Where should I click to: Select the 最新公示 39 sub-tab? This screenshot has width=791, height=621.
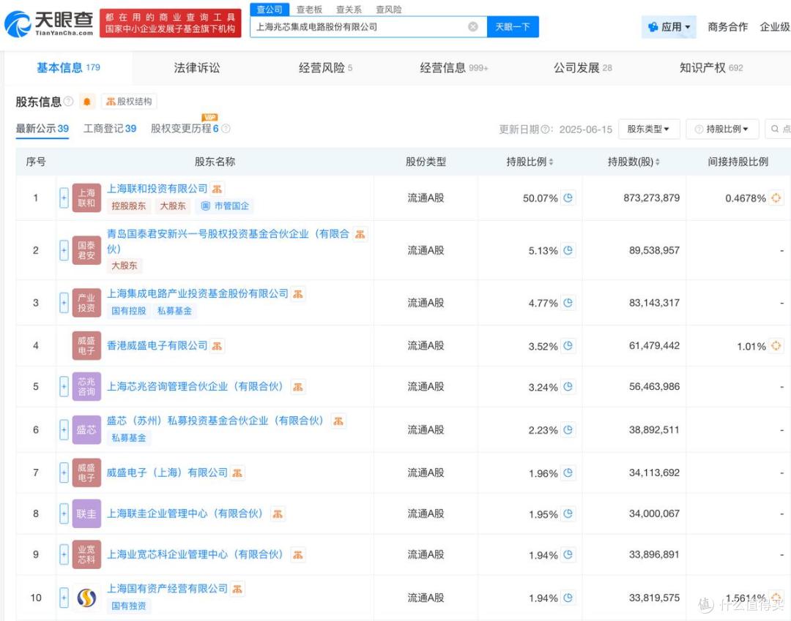point(42,129)
